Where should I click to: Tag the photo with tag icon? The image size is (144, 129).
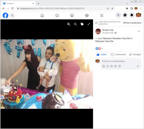coord(82,24)
